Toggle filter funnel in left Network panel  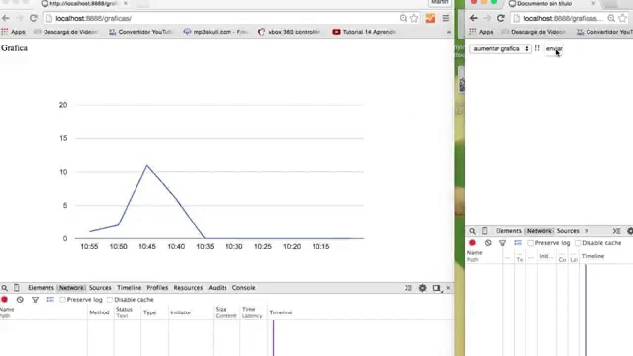pos(35,299)
